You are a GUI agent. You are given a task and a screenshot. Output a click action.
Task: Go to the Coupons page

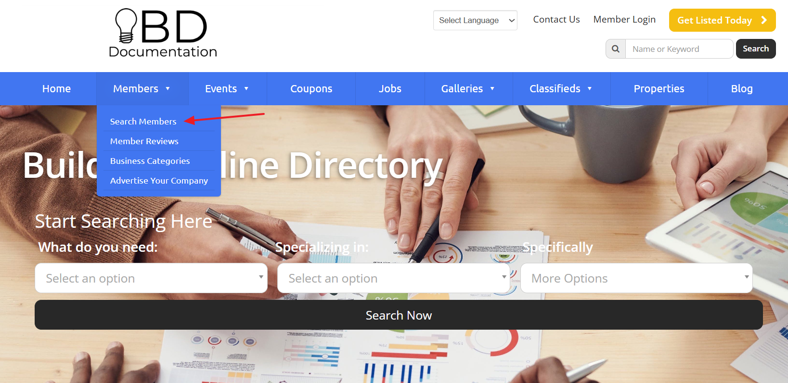pos(311,89)
